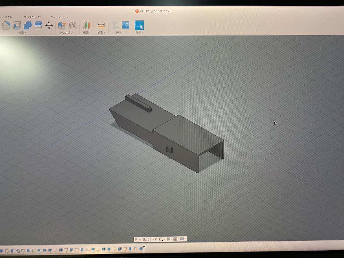The height and width of the screenshot is (258, 344).
Task: Open Display Settings monitor icon
Action: (168, 239)
